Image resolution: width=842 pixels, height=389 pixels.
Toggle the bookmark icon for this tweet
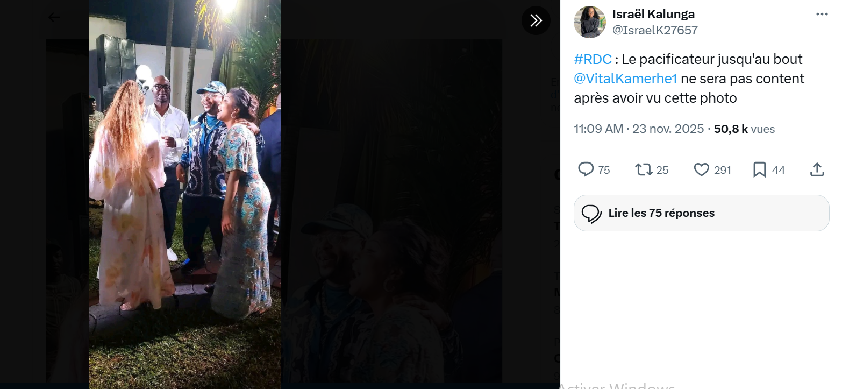tap(759, 170)
